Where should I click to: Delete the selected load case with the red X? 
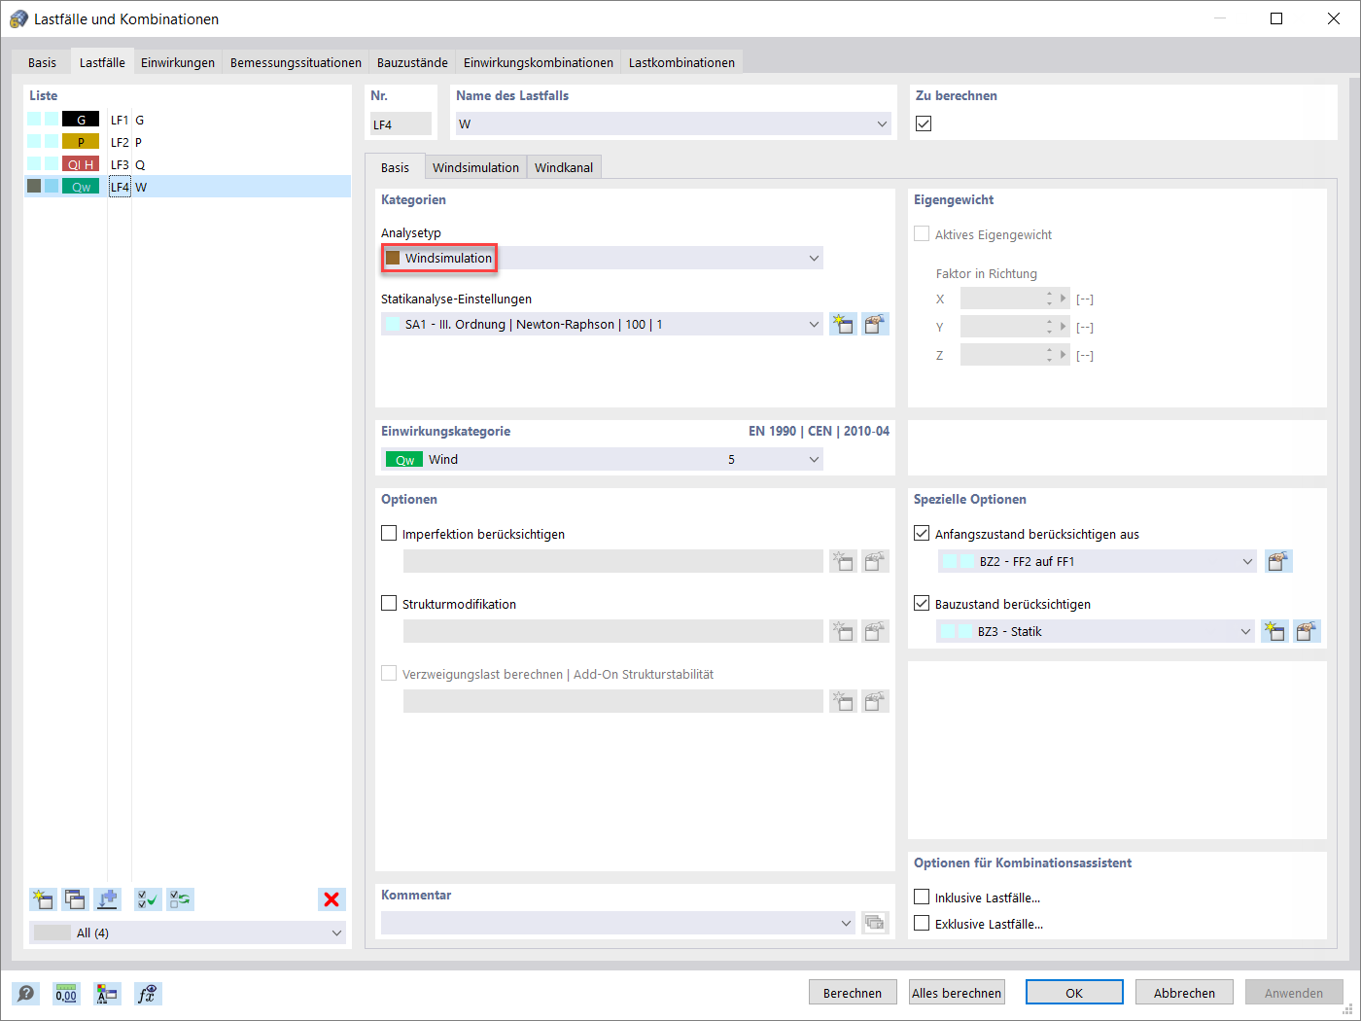click(332, 899)
